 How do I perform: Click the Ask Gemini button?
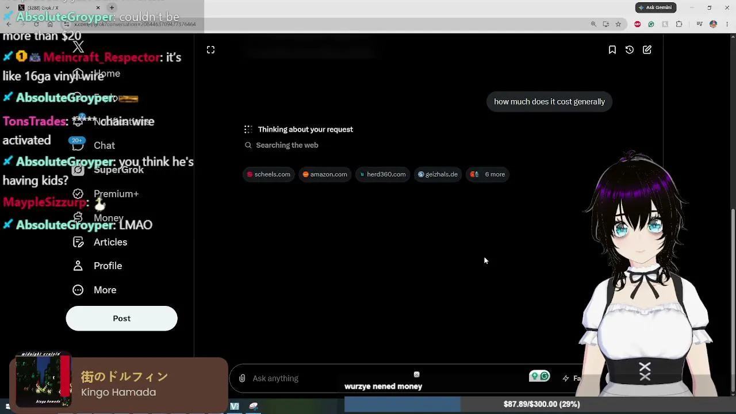tap(655, 7)
